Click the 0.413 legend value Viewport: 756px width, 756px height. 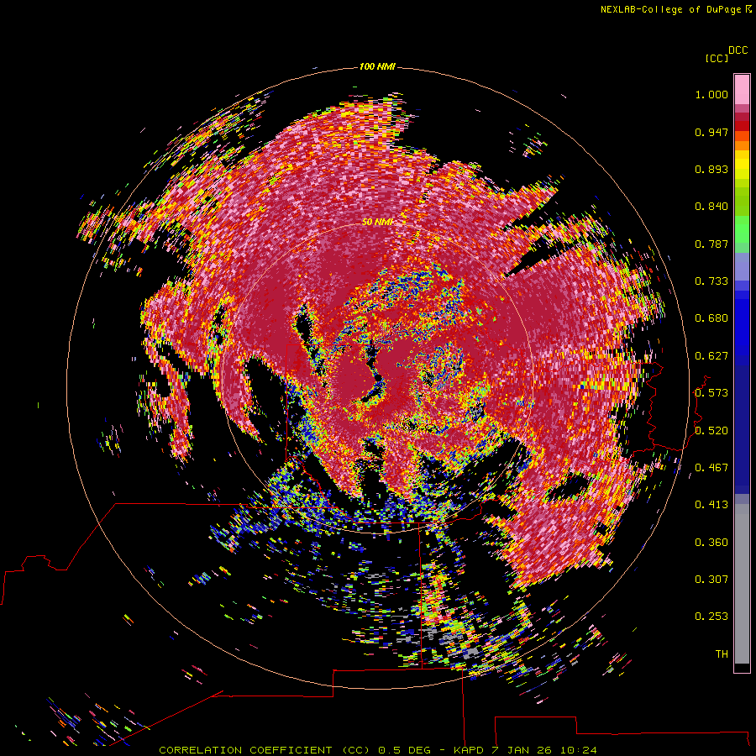point(711,505)
